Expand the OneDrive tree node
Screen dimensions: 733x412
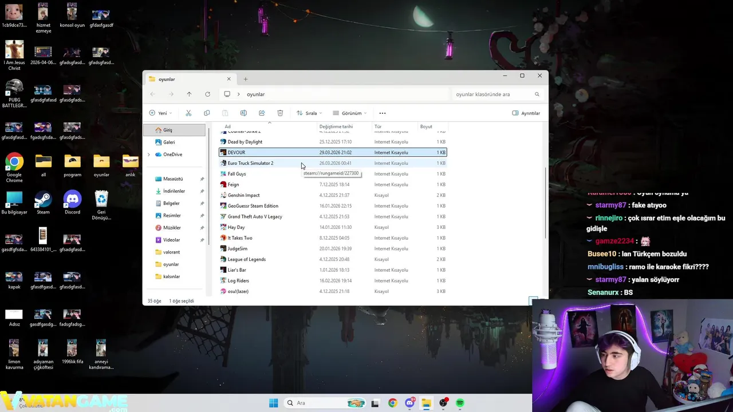(x=149, y=154)
